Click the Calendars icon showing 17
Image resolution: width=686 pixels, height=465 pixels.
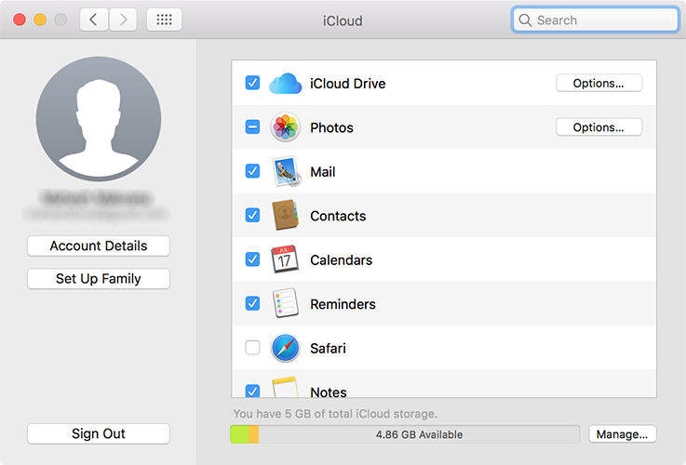pos(285,259)
